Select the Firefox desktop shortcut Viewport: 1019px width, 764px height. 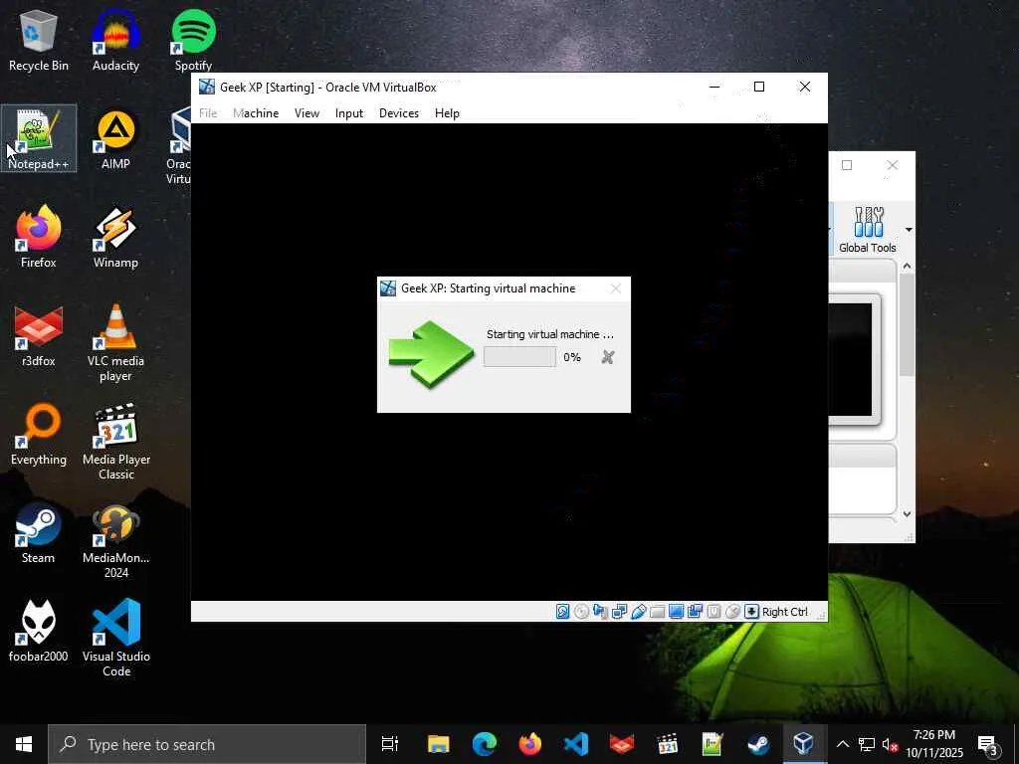[39, 237]
